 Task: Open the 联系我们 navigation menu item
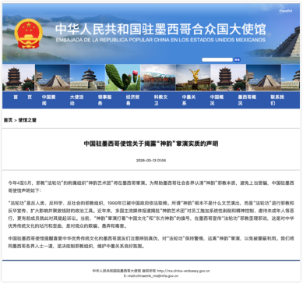pos(277,100)
